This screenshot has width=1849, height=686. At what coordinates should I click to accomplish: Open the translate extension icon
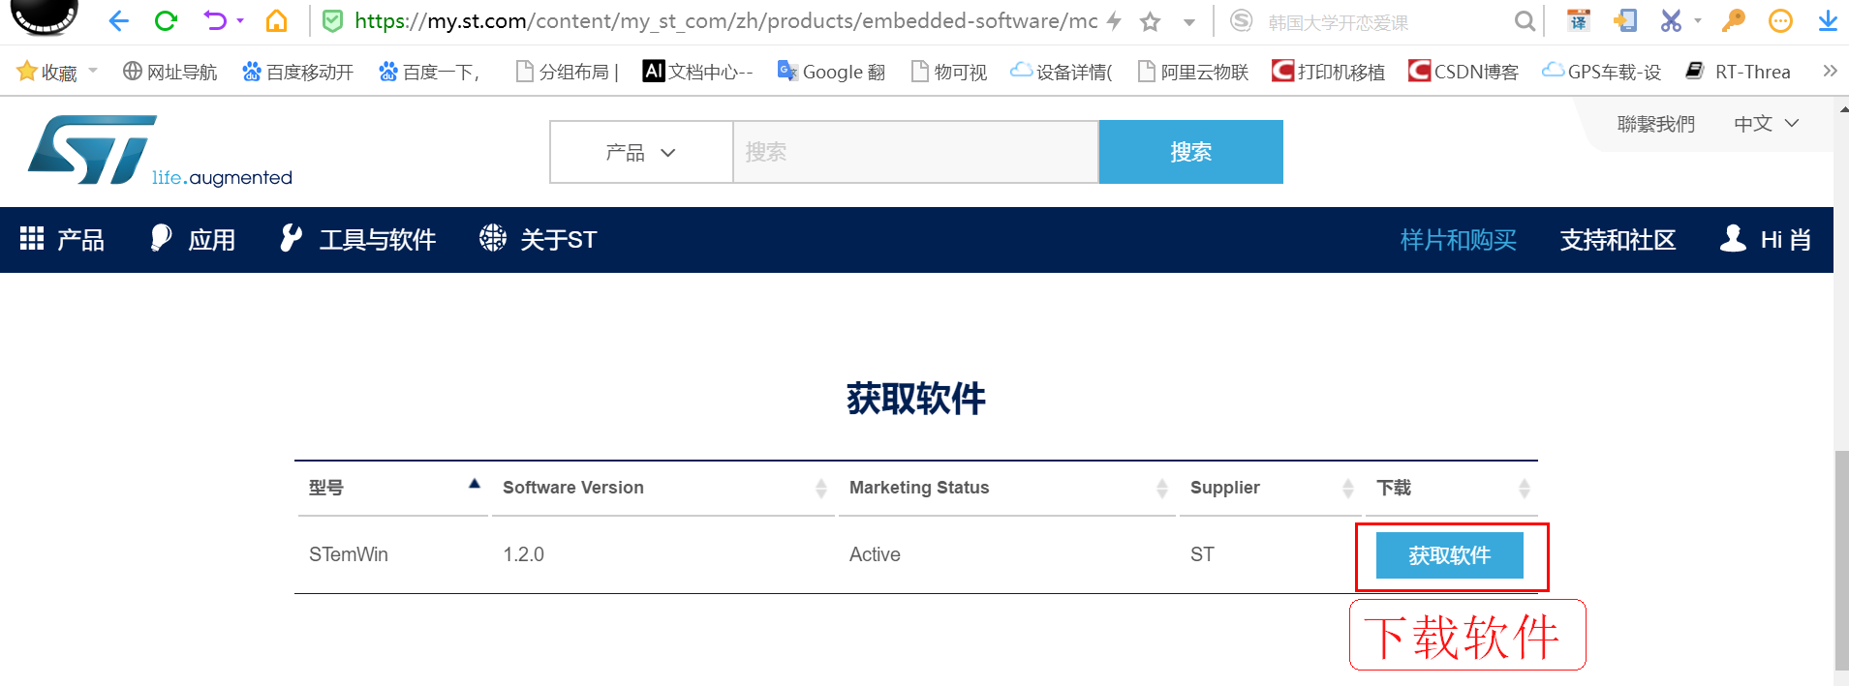[x=1579, y=20]
